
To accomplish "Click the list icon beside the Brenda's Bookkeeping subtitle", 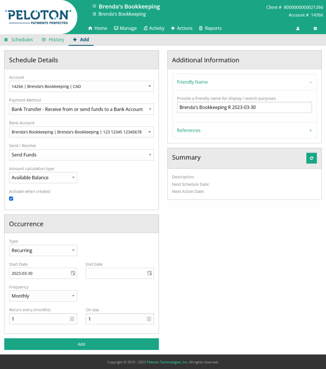I will tap(94, 14).
